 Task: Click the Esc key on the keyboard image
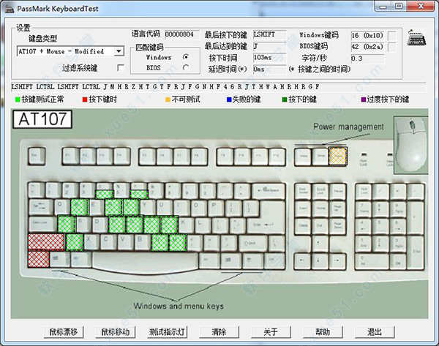coord(37,156)
